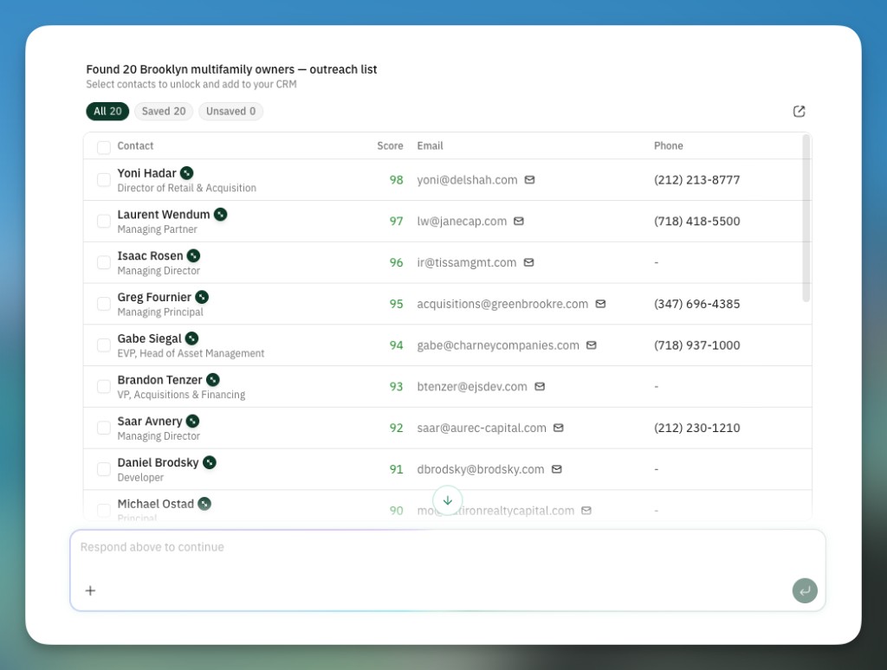Click the score 98 for Yoni Hadar
887x670 pixels.
[396, 180]
